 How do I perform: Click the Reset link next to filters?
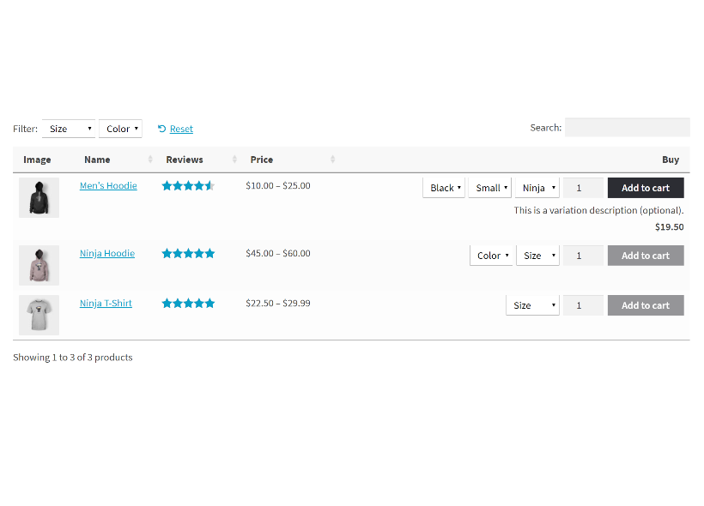(x=180, y=129)
